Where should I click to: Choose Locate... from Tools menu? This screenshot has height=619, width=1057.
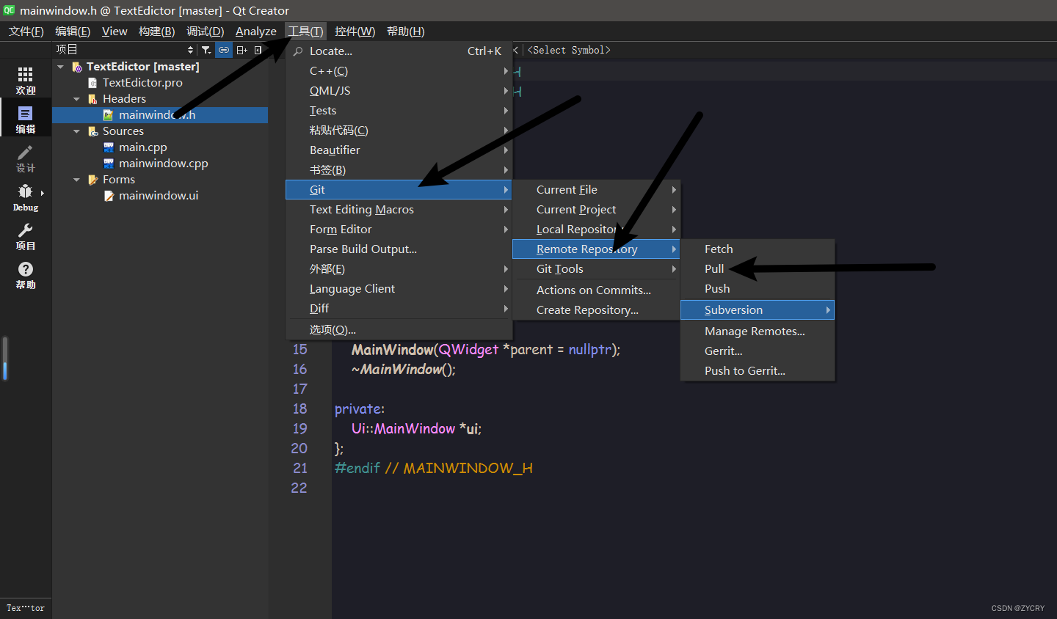tap(399, 51)
